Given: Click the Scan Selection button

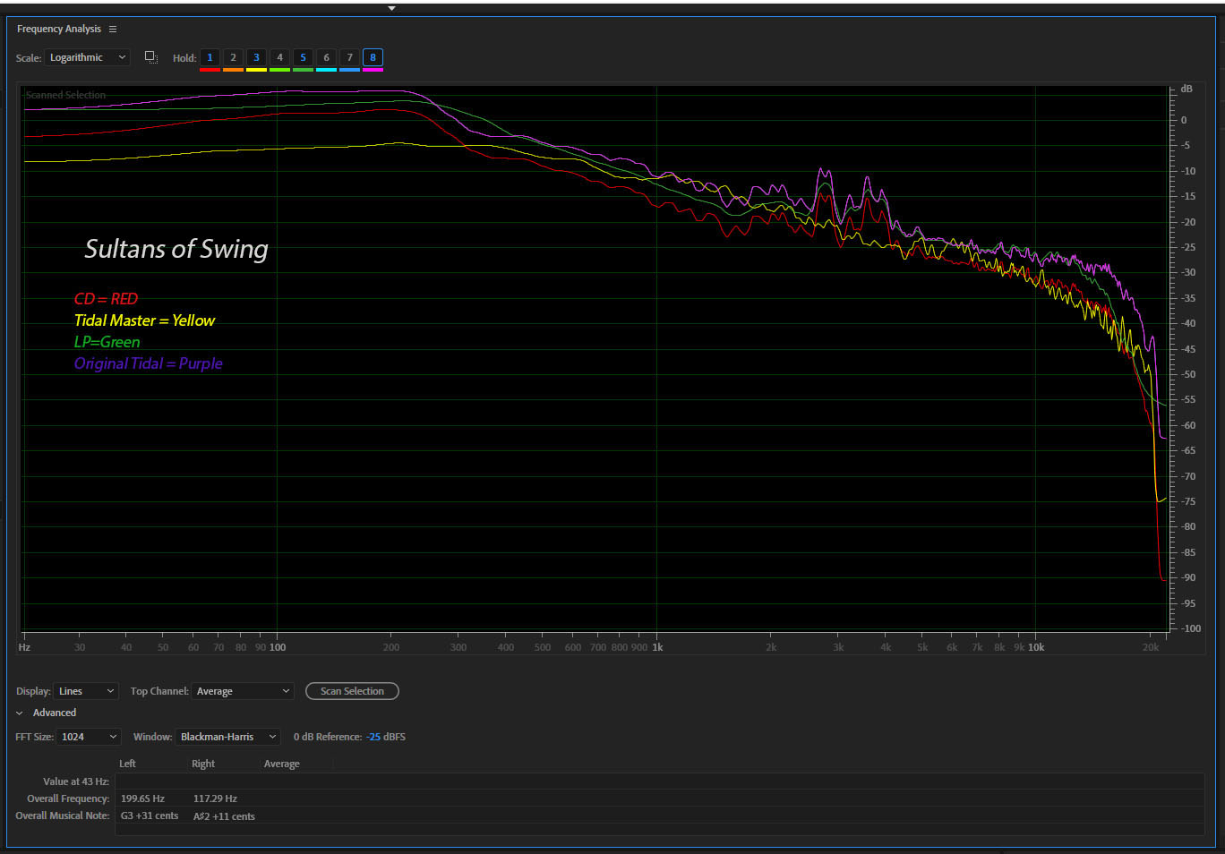Looking at the screenshot, I should pos(352,691).
